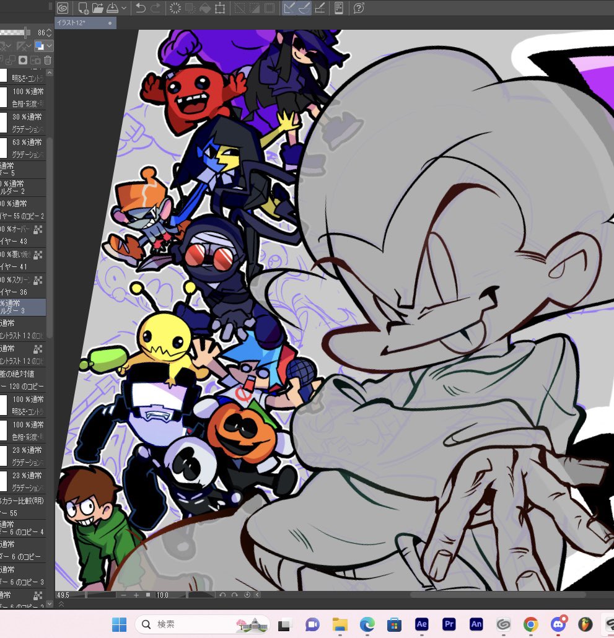Close the イラスト12 tab via dot button

110,23
